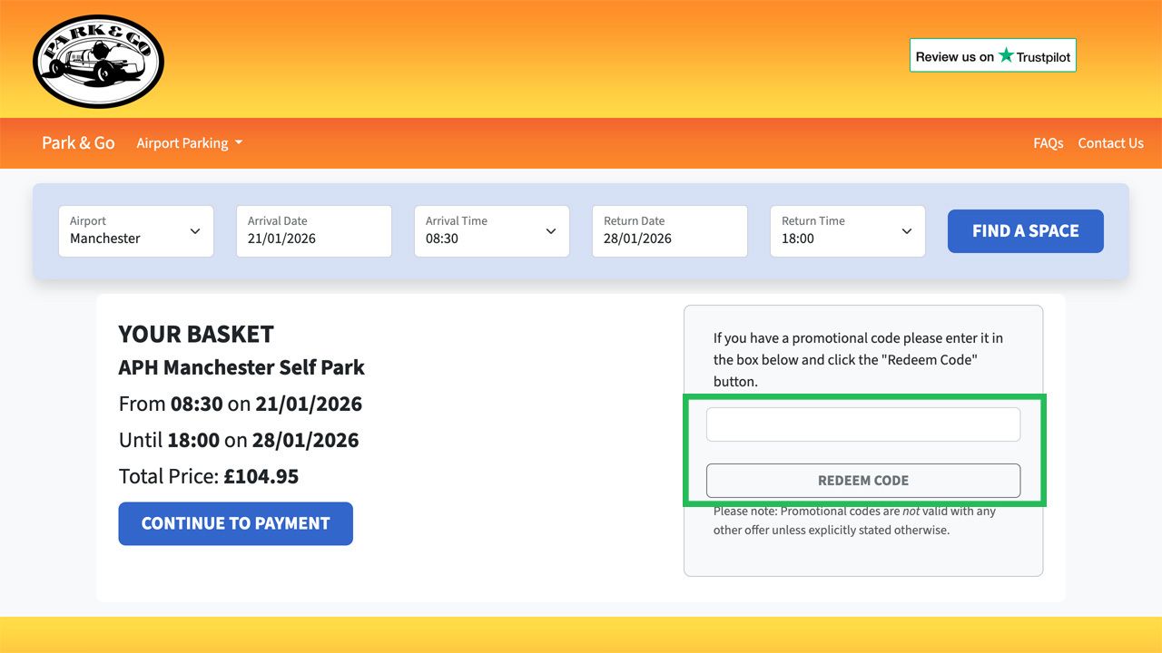Screen dimensions: 1162x653
Task: Click the Airport field dropdown chevron
Action: (x=195, y=231)
